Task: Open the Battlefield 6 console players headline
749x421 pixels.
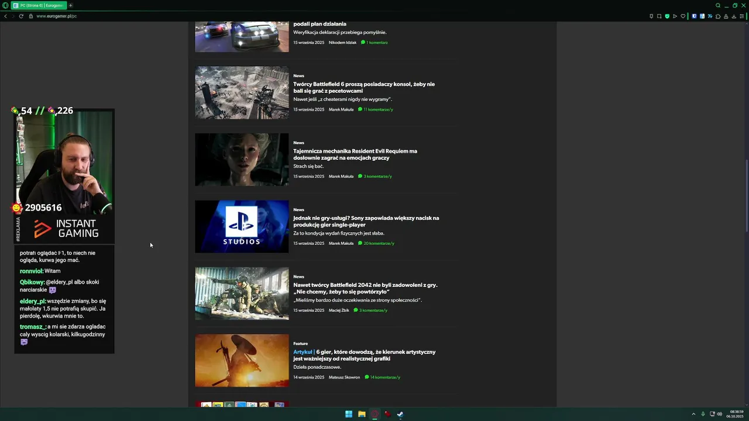Action: [364, 88]
